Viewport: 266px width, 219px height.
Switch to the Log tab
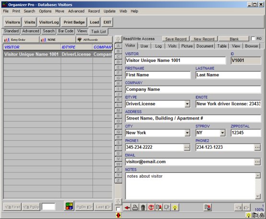pyautogui.click(x=158, y=46)
